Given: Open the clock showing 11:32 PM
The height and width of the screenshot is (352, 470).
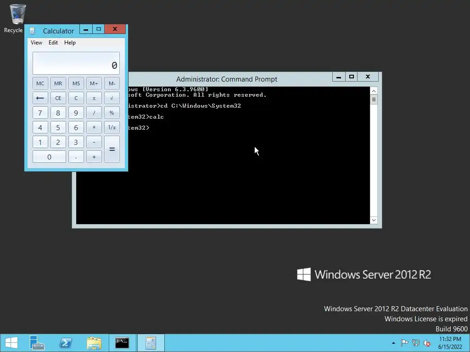Looking at the screenshot, I should click(450, 343).
